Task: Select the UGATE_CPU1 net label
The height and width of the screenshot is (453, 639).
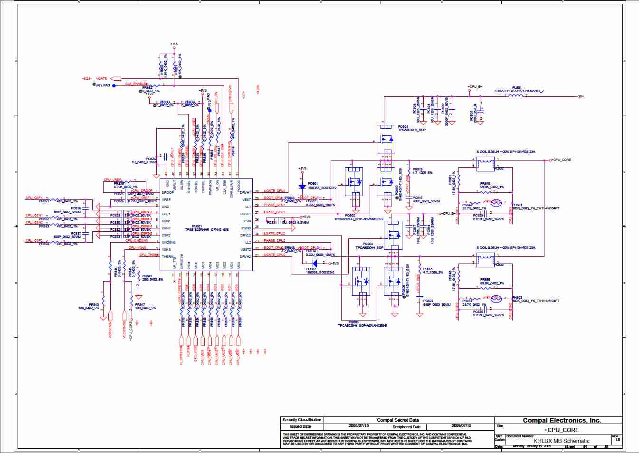Action: [x=275, y=191]
